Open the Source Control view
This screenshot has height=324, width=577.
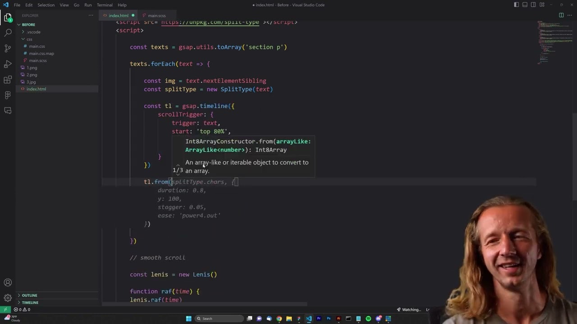tap(8, 49)
